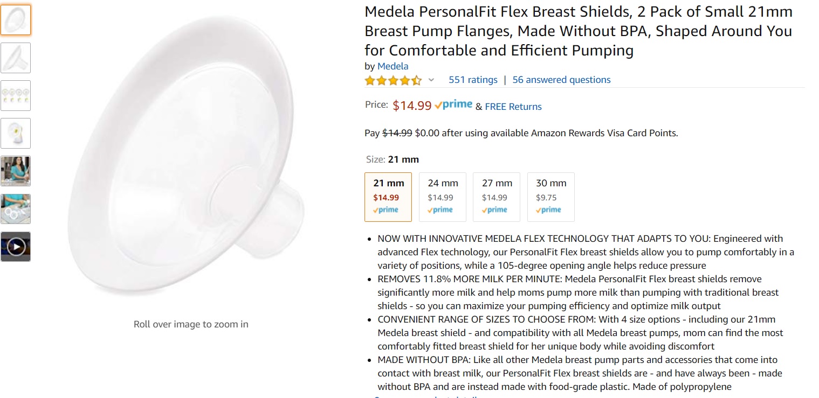
Task: Select the 21 mm size option
Action: [388, 197]
